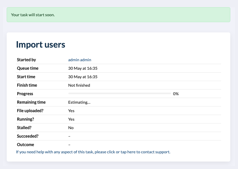This screenshot has width=238, height=169.
Task: Select the Queue time value 30 May at 16:35
Action: click(83, 68)
